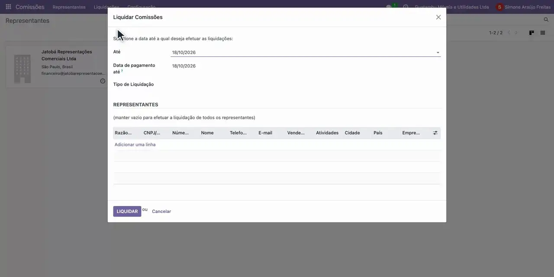This screenshot has height=277, width=554.
Task: Click Adicionar uma linha
Action: point(135,145)
